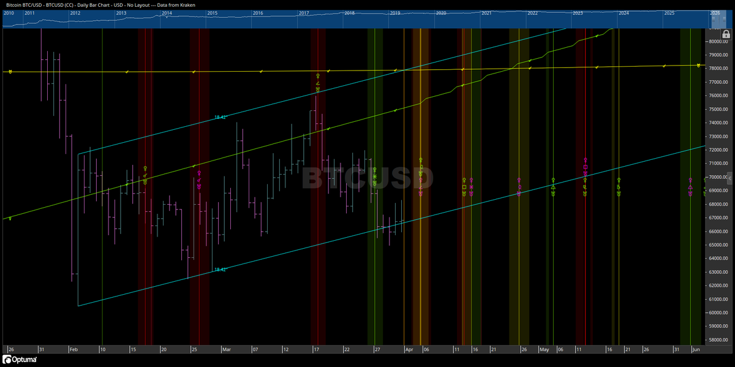Screen dimensions: 735x367
Task: Select the 18.42° label on the upper channel line
Action: [221, 117]
